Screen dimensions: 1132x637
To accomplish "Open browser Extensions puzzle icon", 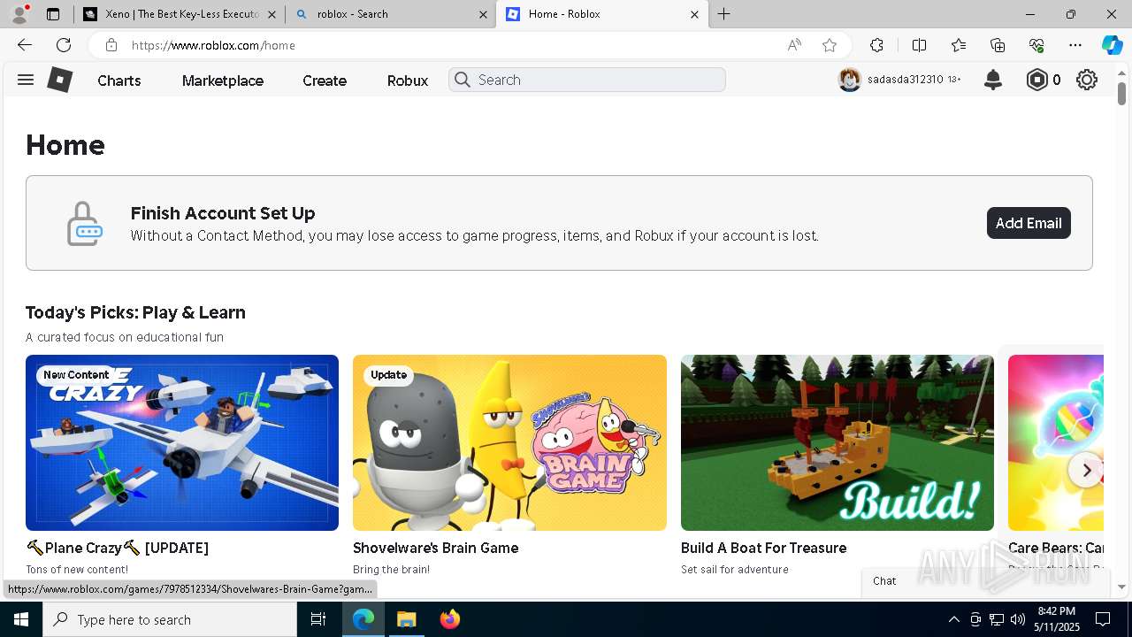I will (x=876, y=45).
